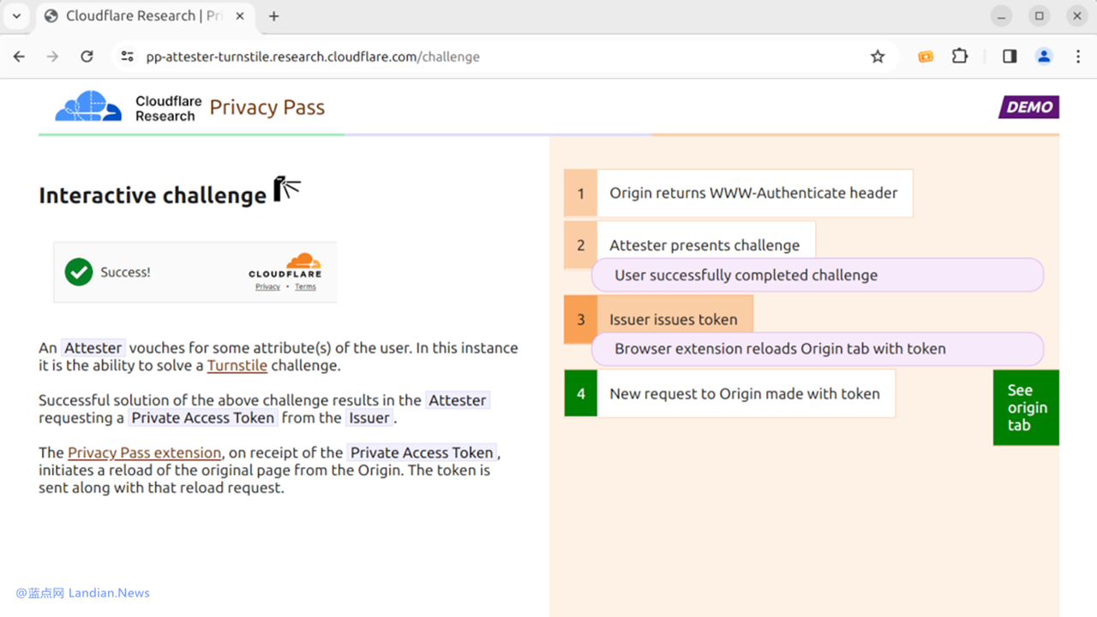
Task: Open the Privacy Pass extension link
Action: [144, 452]
